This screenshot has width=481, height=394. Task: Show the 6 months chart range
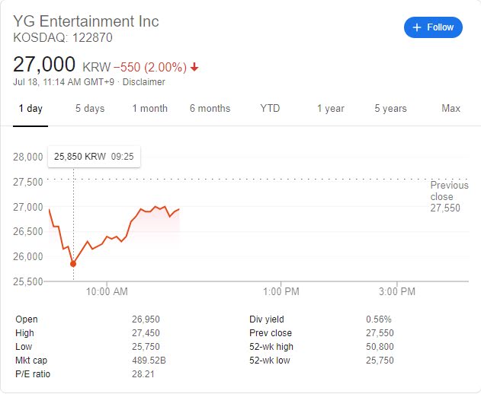click(210, 109)
